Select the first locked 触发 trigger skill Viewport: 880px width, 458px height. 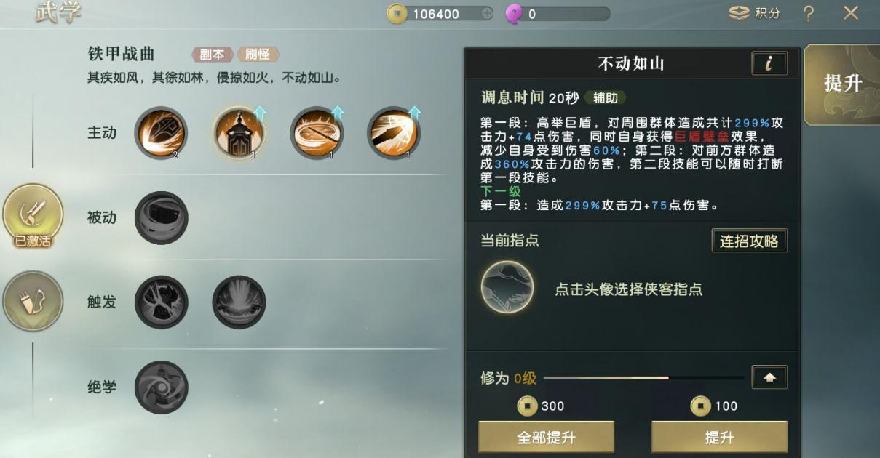[161, 302]
